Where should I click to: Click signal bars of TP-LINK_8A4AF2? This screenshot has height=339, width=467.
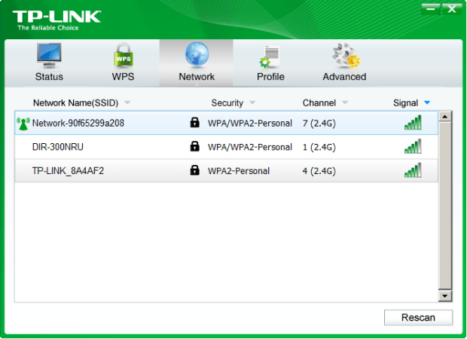(413, 170)
